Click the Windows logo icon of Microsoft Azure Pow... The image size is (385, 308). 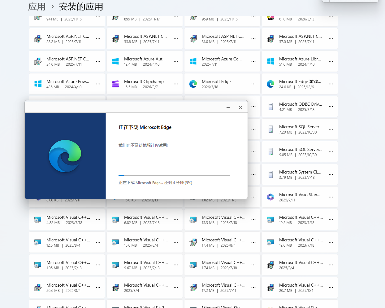pos(38,84)
